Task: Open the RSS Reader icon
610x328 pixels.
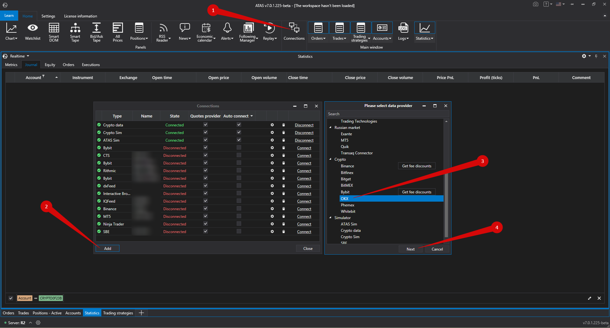Action: point(163,28)
